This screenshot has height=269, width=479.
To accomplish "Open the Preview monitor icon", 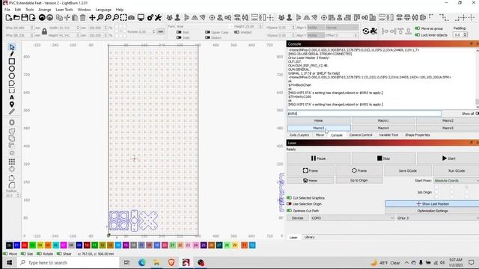I will pos(141,18).
